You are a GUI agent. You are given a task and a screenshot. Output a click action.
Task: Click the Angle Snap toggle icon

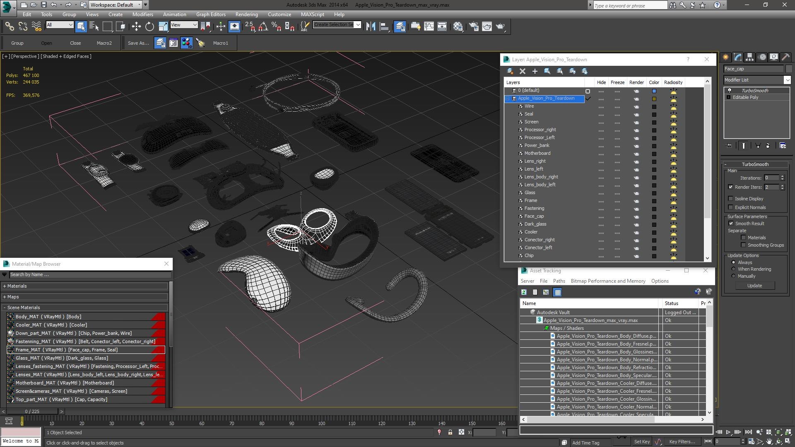click(x=263, y=26)
